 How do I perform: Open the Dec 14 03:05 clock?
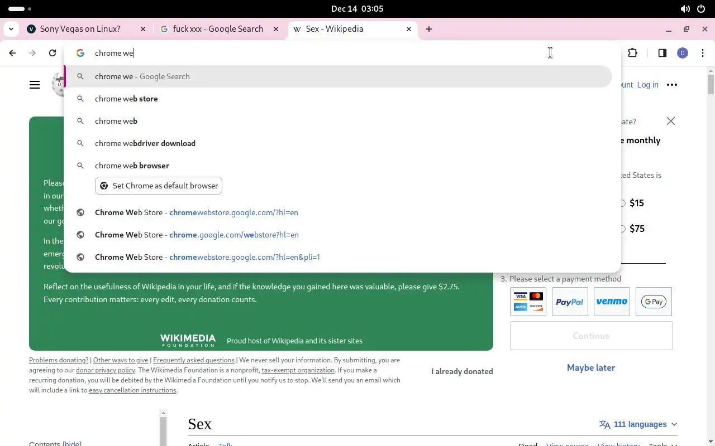(x=357, y=9)
